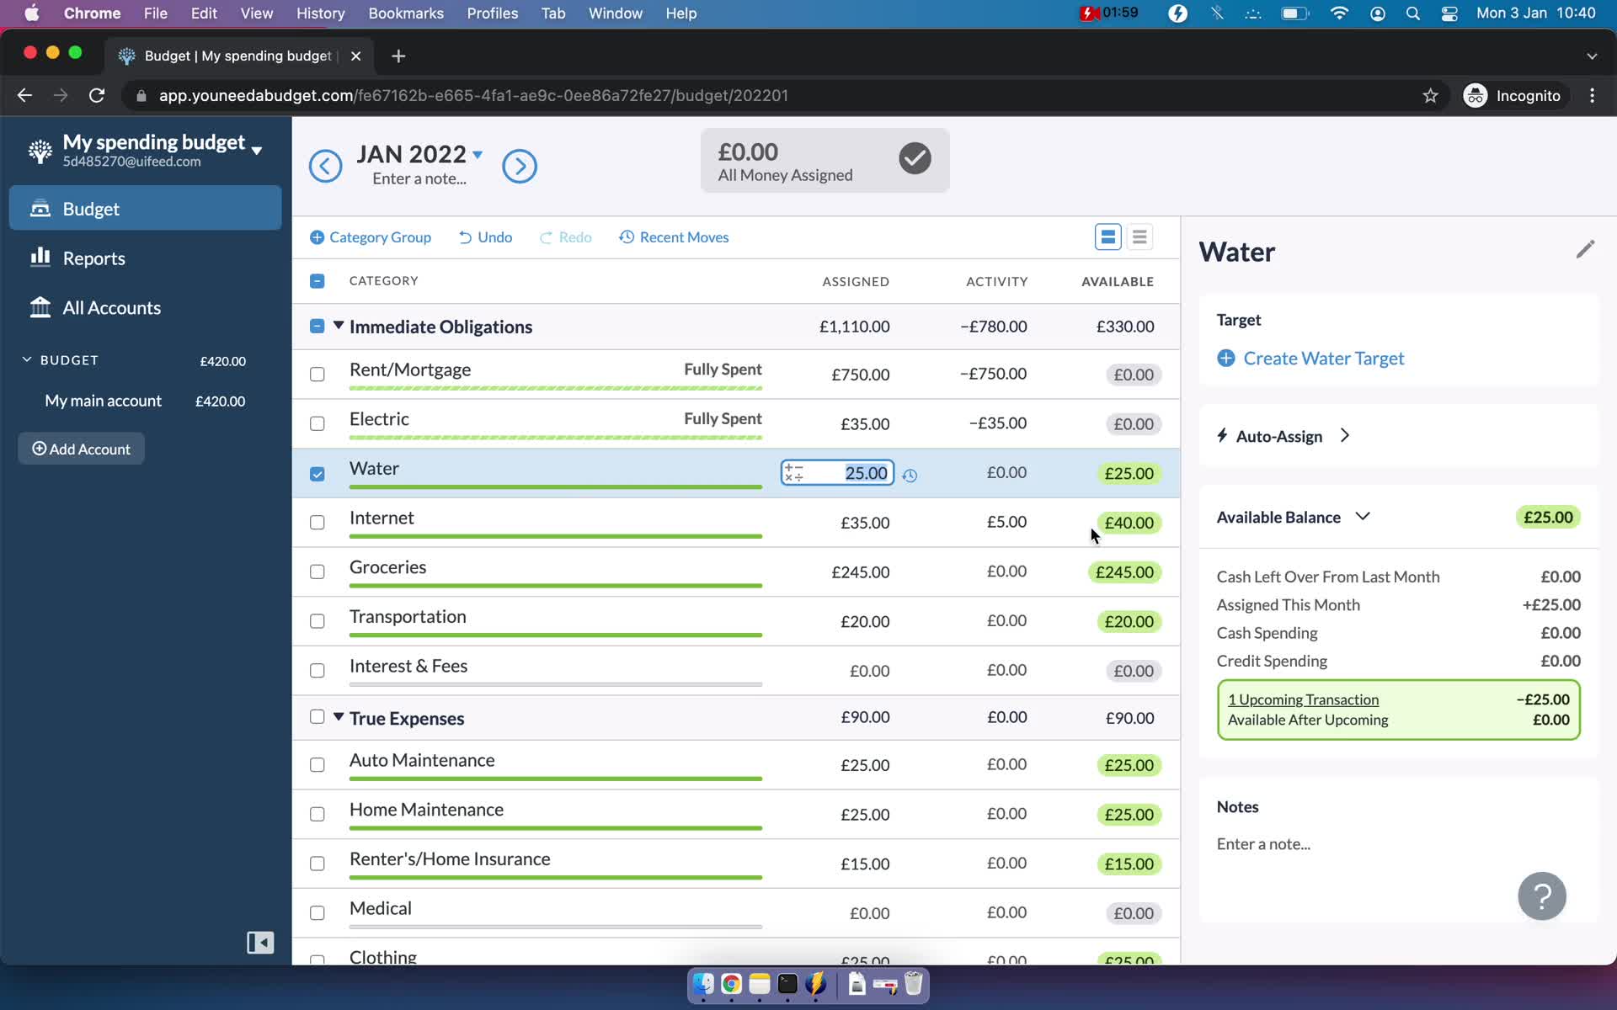The width and height of the screenshot is (1617, 1010).
Task: Click the 1 Upcoming Transaction link
Action: pyautogui.click(x=1303, y=698)
